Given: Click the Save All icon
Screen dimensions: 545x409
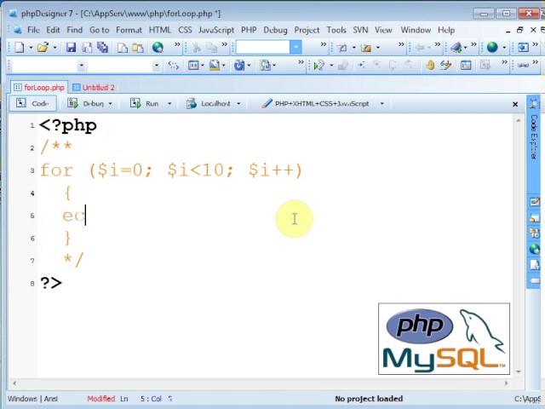Looking at the screenshot, I should click(102, 47).
